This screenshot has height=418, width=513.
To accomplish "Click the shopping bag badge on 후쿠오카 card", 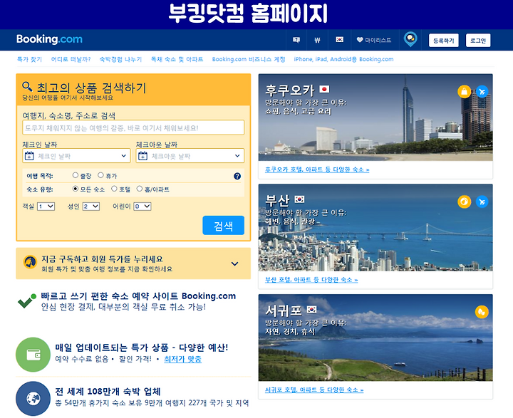I will (464, 92).
